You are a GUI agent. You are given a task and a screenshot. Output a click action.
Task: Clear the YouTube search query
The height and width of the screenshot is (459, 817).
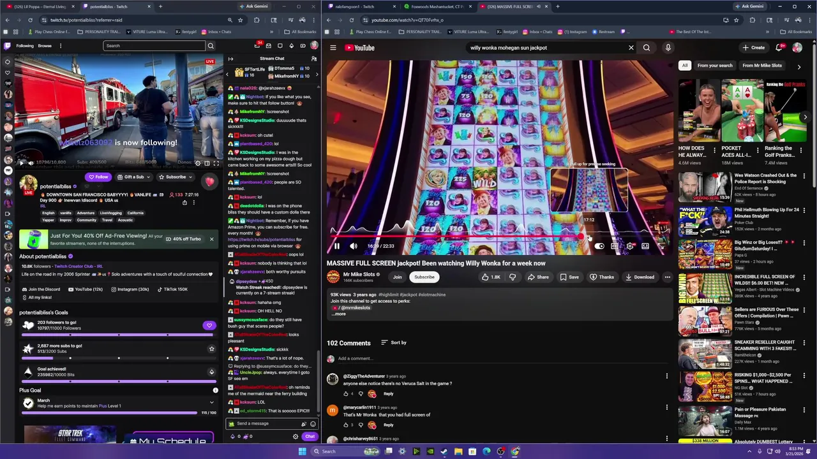tap(631, 48)
